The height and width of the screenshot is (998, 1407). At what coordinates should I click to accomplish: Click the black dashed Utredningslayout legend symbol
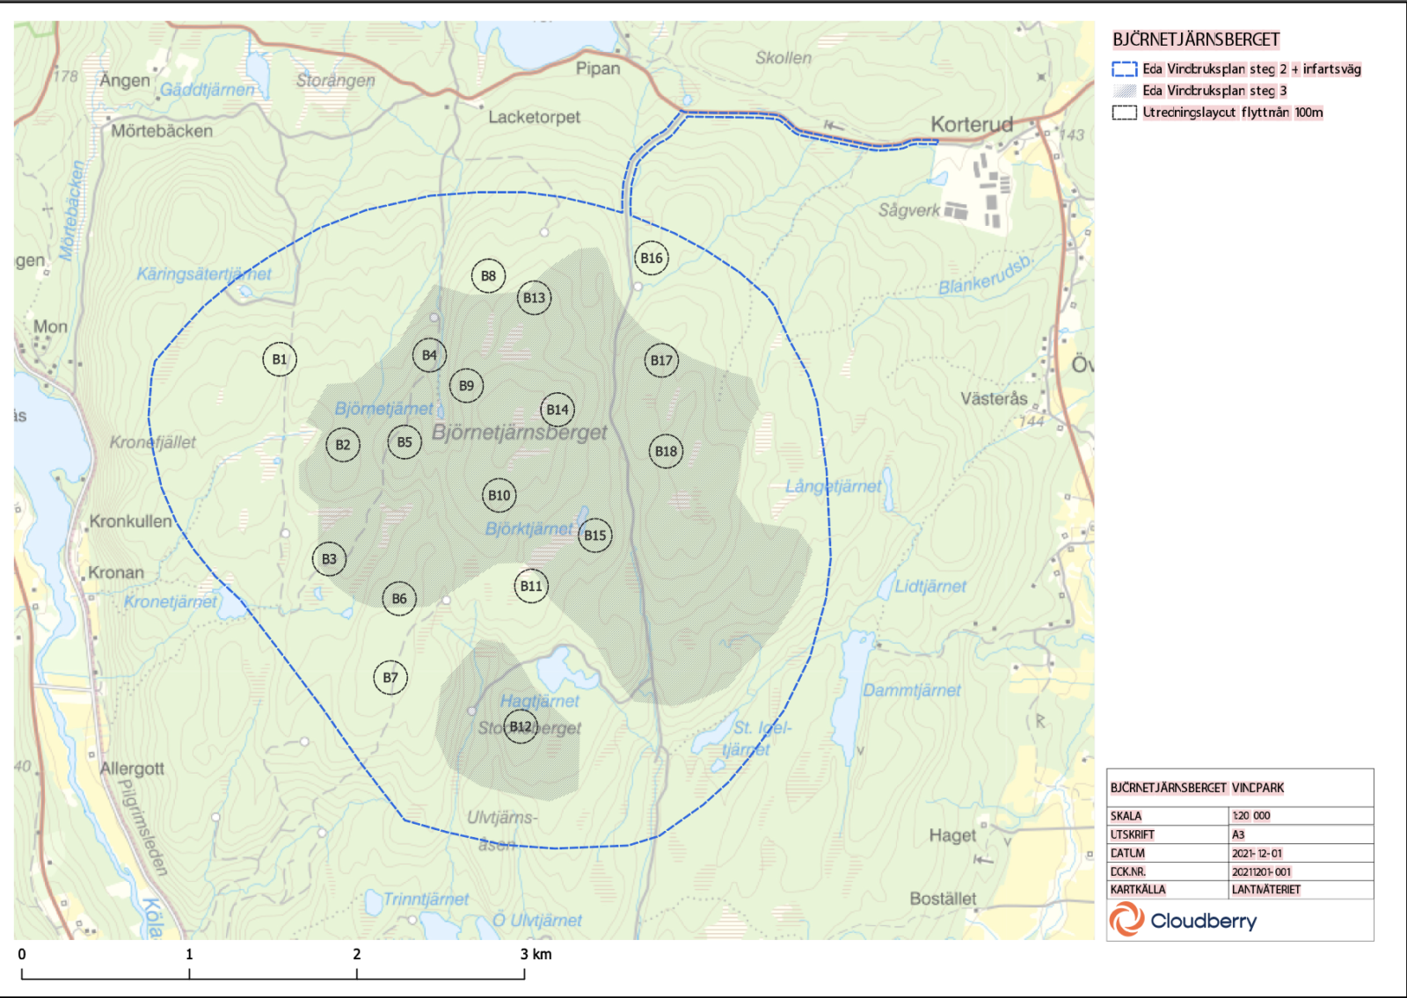(x=1124, y=113)
